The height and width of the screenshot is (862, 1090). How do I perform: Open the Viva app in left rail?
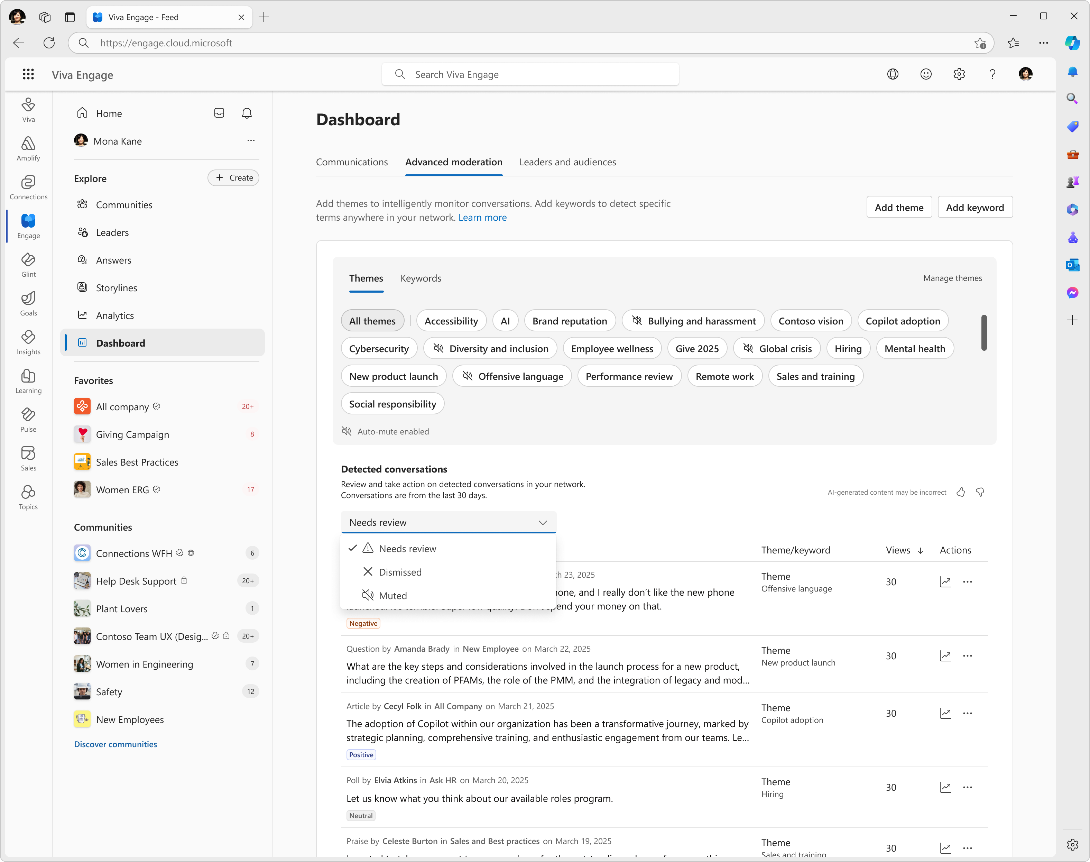pos(28,110)
